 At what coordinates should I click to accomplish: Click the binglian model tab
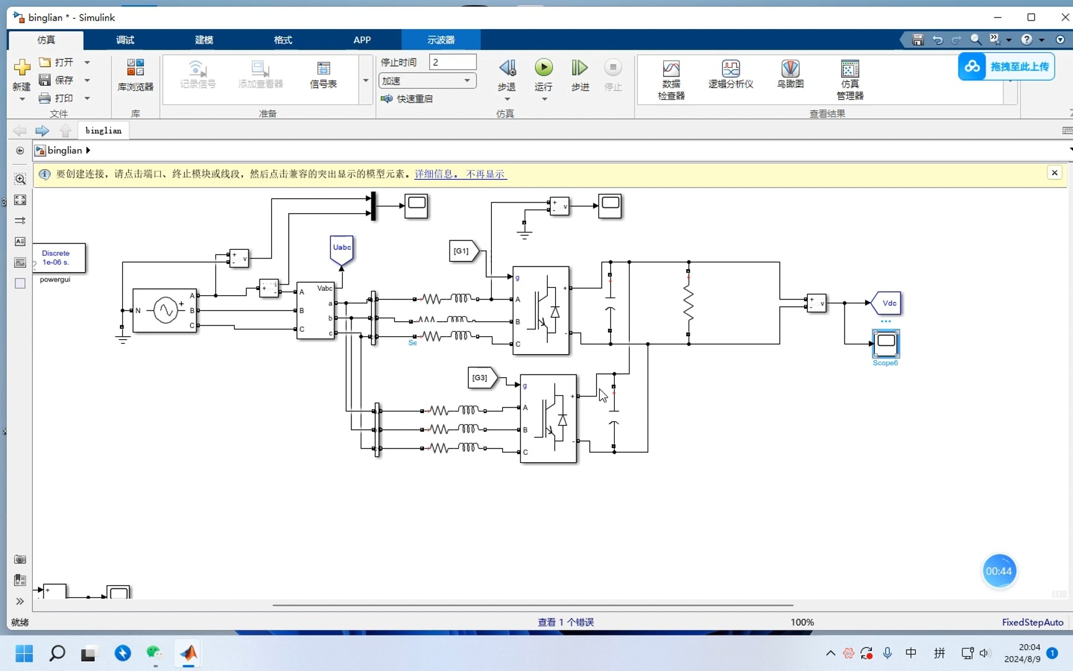click(x=103, y=130)
